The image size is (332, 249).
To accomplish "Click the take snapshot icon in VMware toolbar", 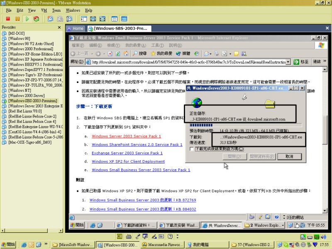I will coord(50,19).
